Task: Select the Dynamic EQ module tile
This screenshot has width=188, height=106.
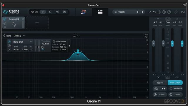Action: (14, 23)
